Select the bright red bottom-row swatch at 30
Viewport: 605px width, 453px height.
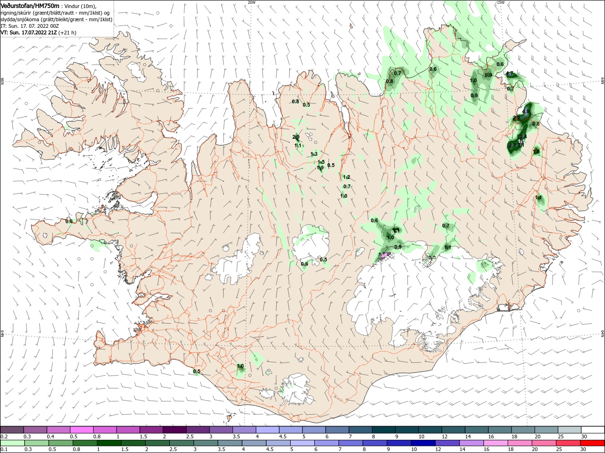click(x=592, y=443)
